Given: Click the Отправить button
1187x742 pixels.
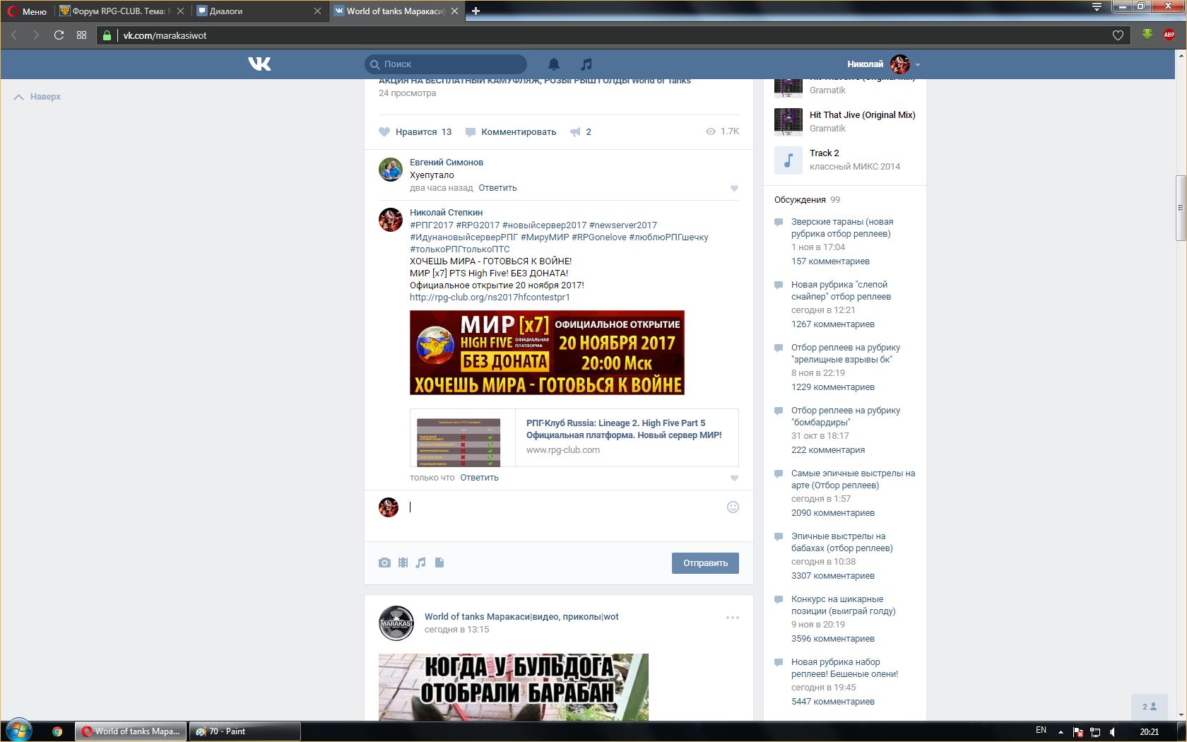Looking at the screenshot, I should (705, 563).
